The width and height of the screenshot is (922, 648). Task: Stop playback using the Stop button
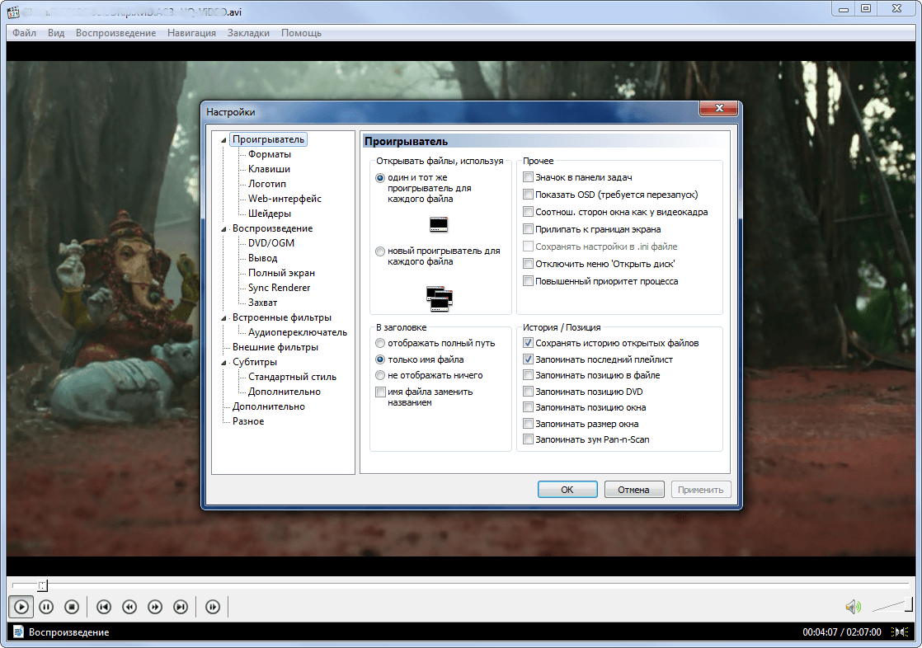(72, 607)
